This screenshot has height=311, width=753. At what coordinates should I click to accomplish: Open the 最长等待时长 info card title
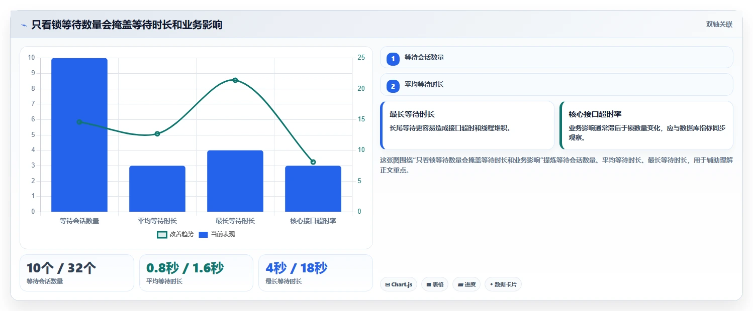412,114
